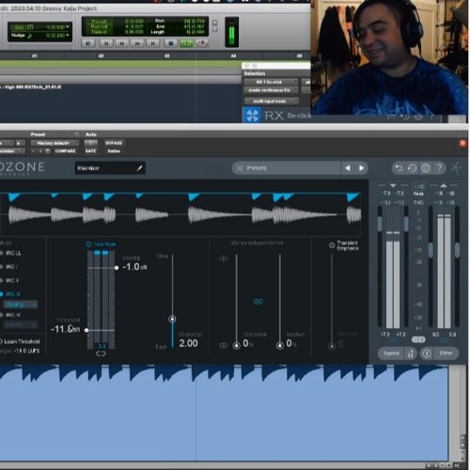470x470 pixels.
Task: Open the multi-input mode dropdown
Action: (x=272, y=102)
